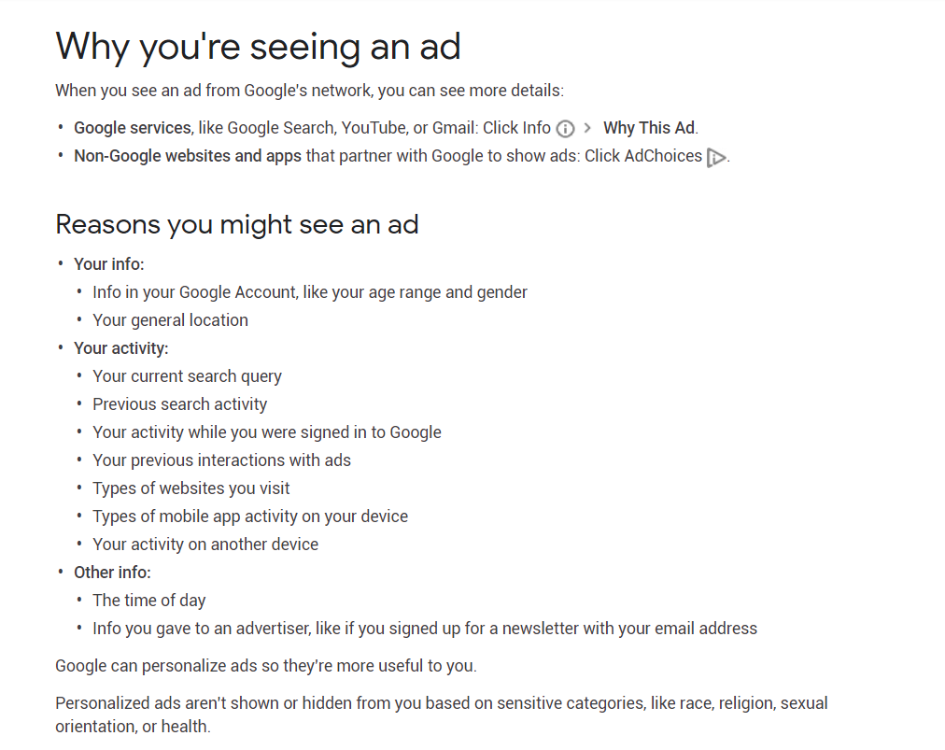Click 'Non-Google websites and apps' bold text
Screen dimensions: 945x750
tap(188, 156)
